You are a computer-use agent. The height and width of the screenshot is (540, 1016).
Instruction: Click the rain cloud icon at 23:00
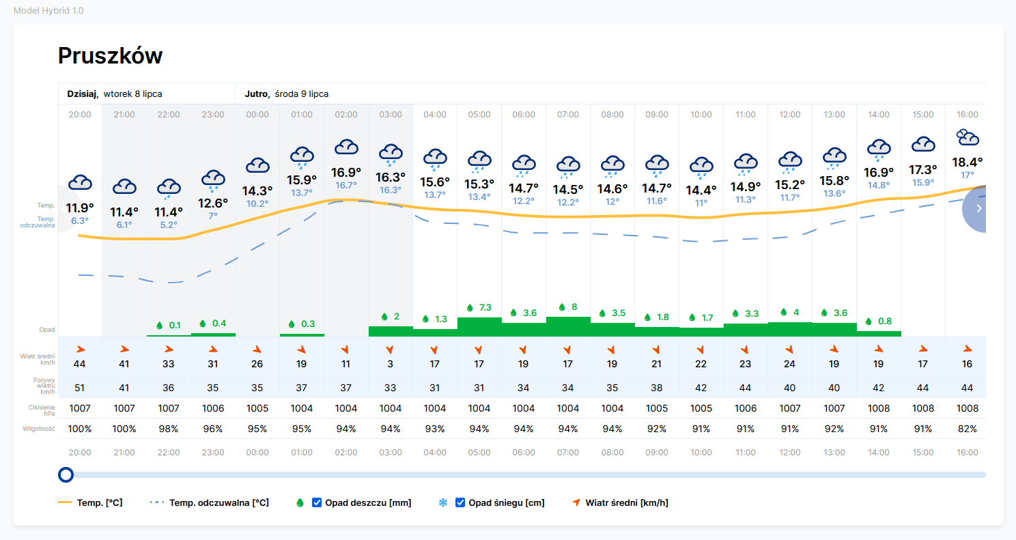[213, 180]
